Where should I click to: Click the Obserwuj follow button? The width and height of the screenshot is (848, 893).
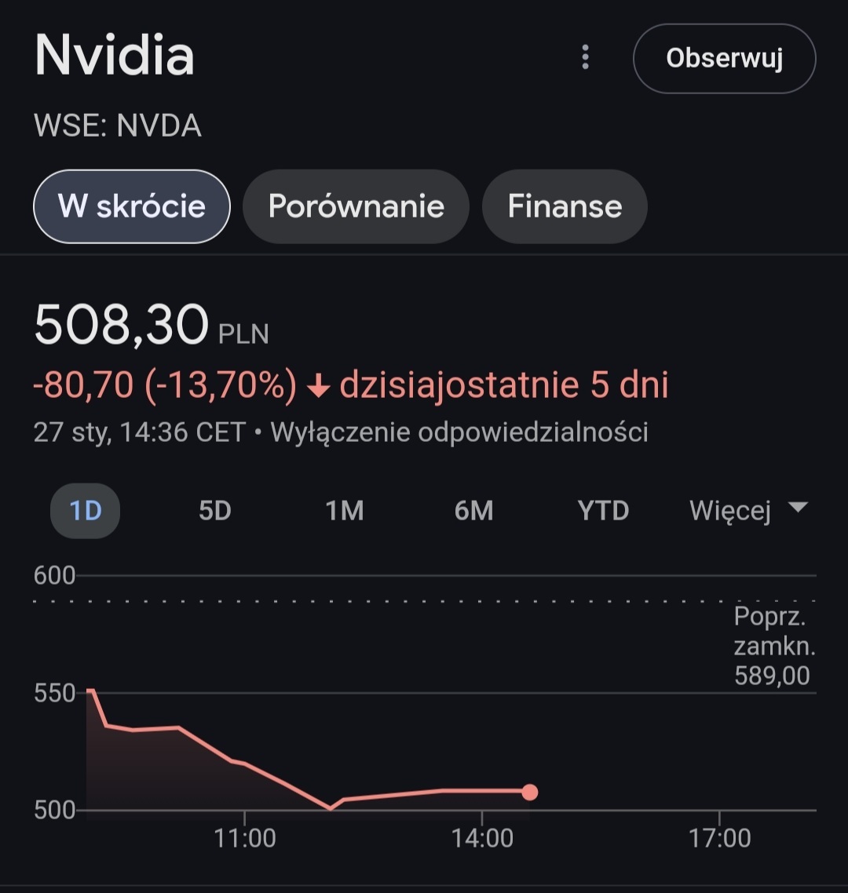pyautogui.click(x=724, y=59)
